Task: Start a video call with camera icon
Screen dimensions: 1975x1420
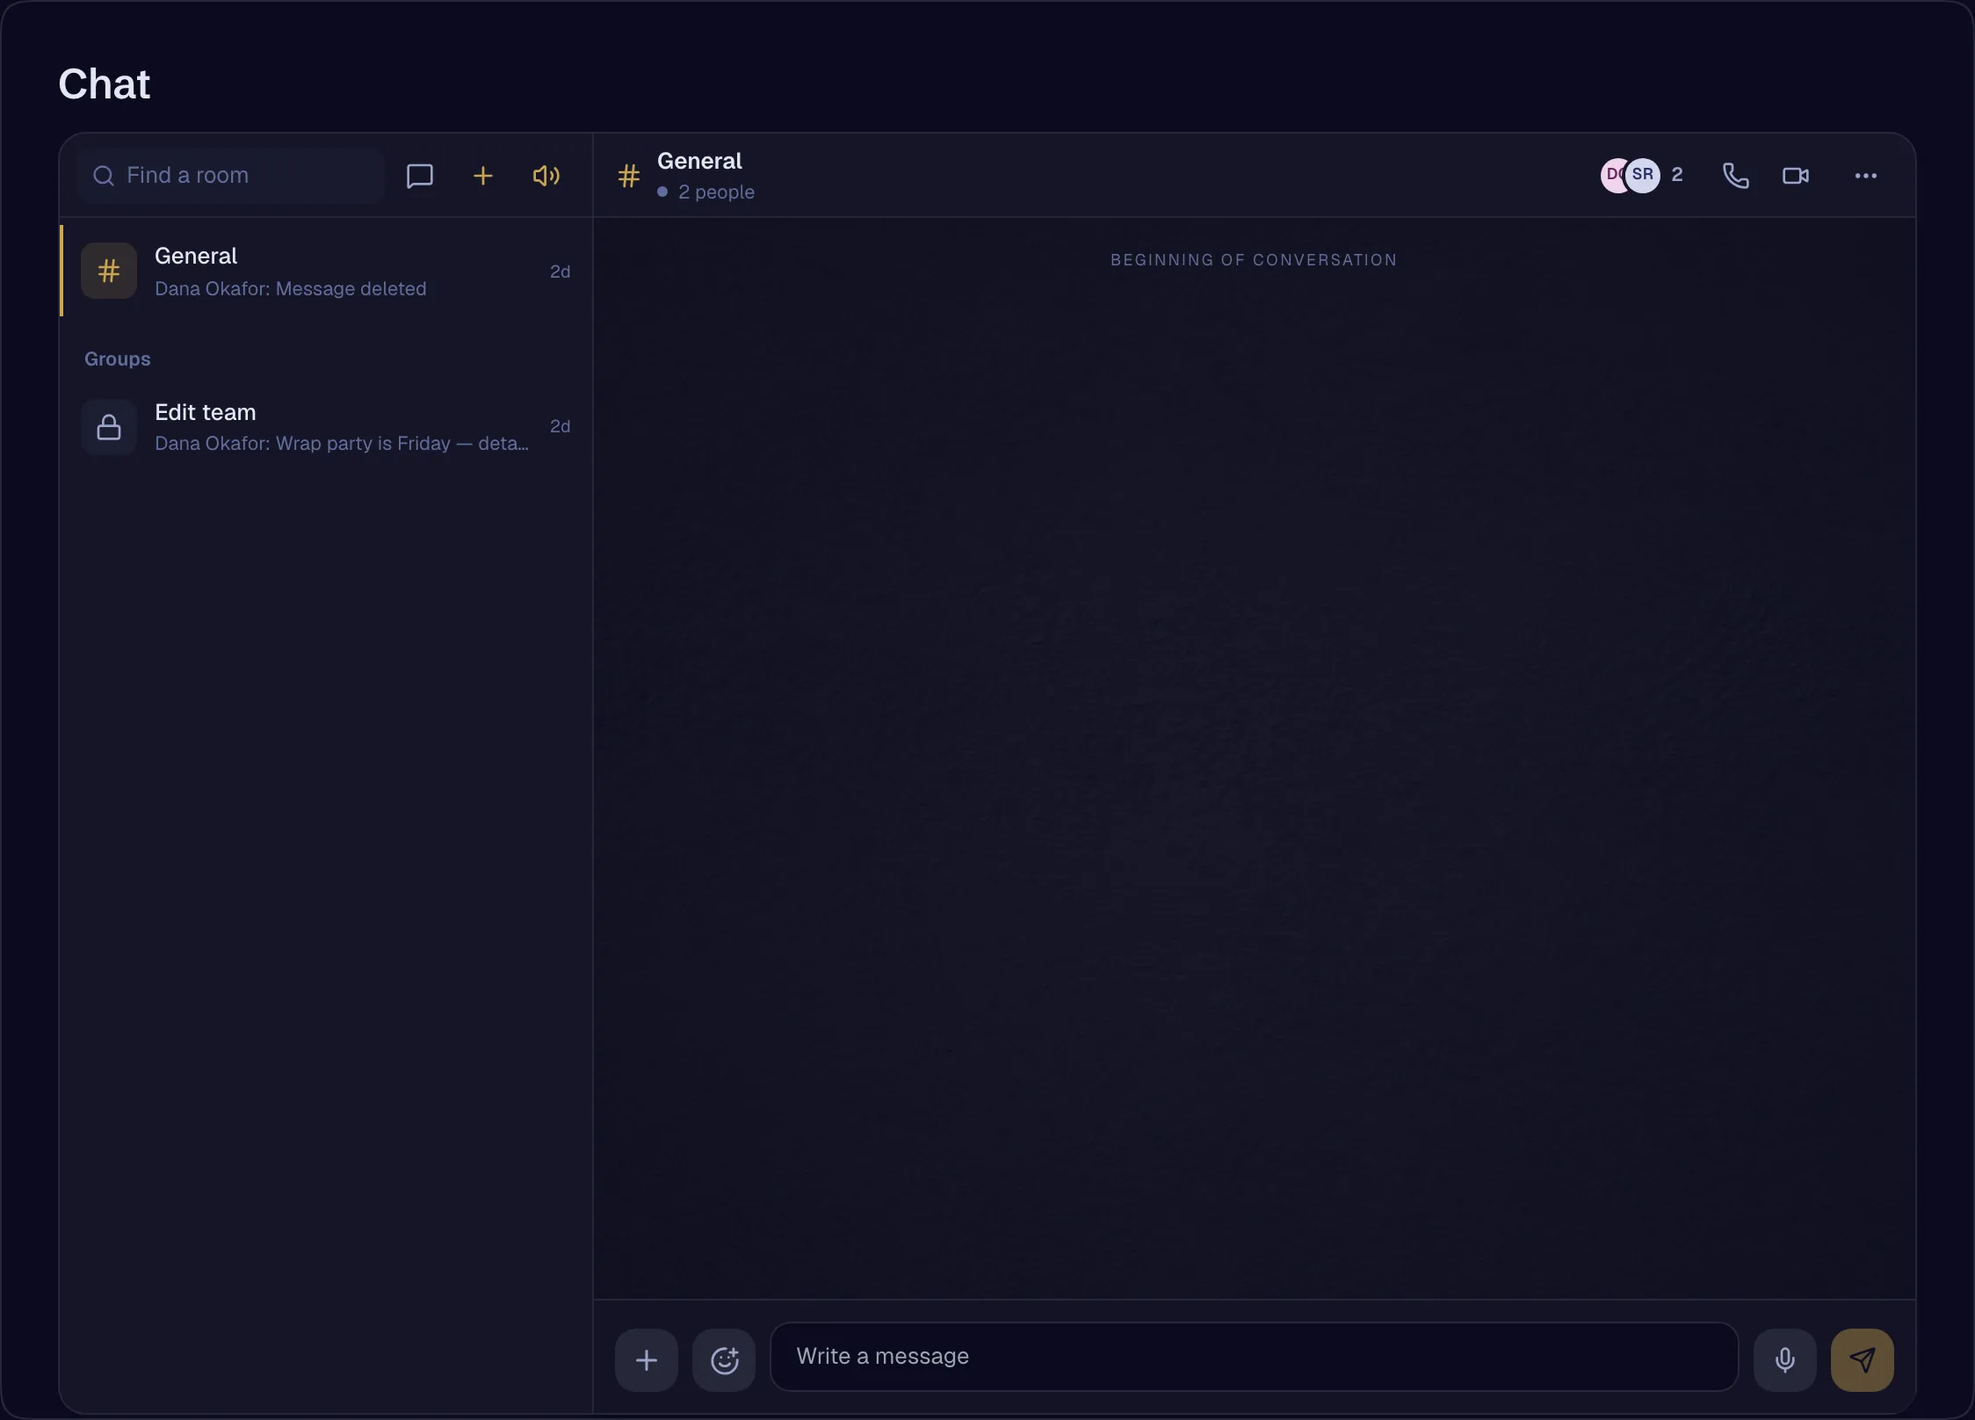Action: (1796, 176)
